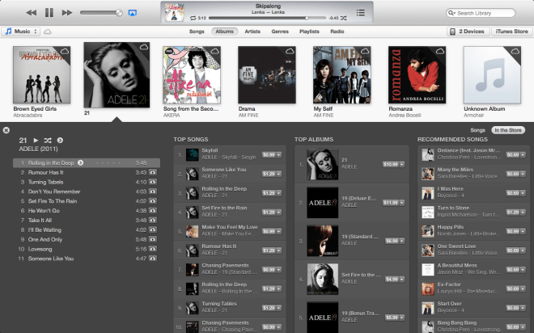This screenshot has width=534, height=333.
Task: Pause the currently playing song
Action: pyautogui.click(x=49, y=13)
